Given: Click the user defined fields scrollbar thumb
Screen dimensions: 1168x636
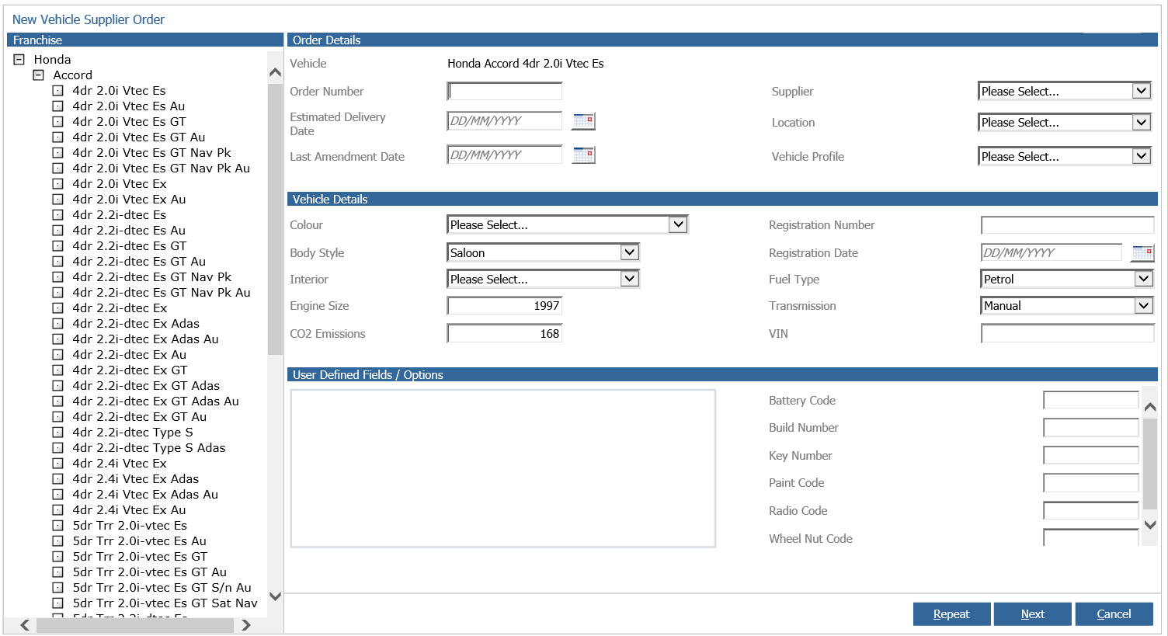Looking at the screenshot, I should pos(1151,464).
